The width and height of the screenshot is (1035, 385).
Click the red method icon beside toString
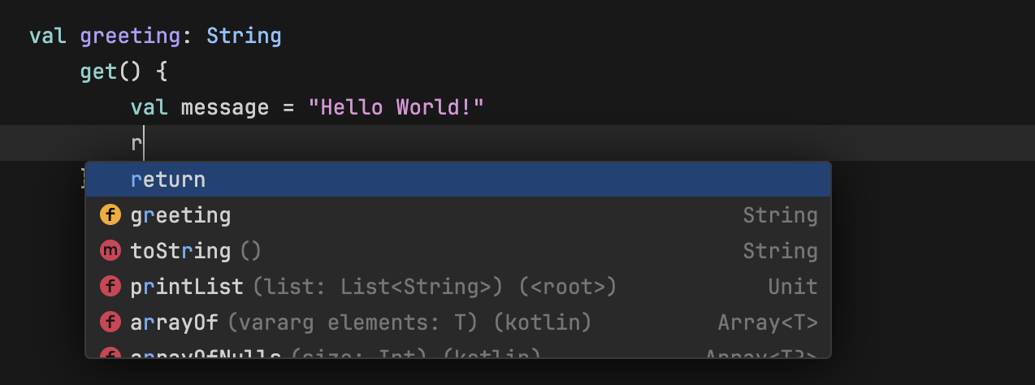point(110,251)
